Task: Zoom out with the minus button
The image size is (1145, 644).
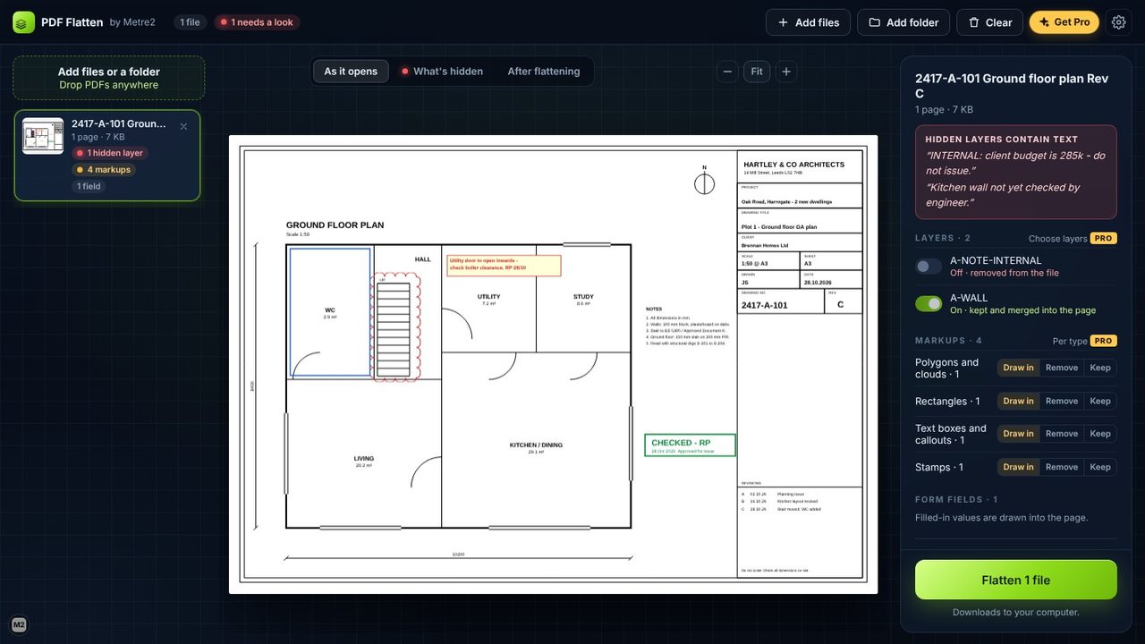Action: (728, 72)
